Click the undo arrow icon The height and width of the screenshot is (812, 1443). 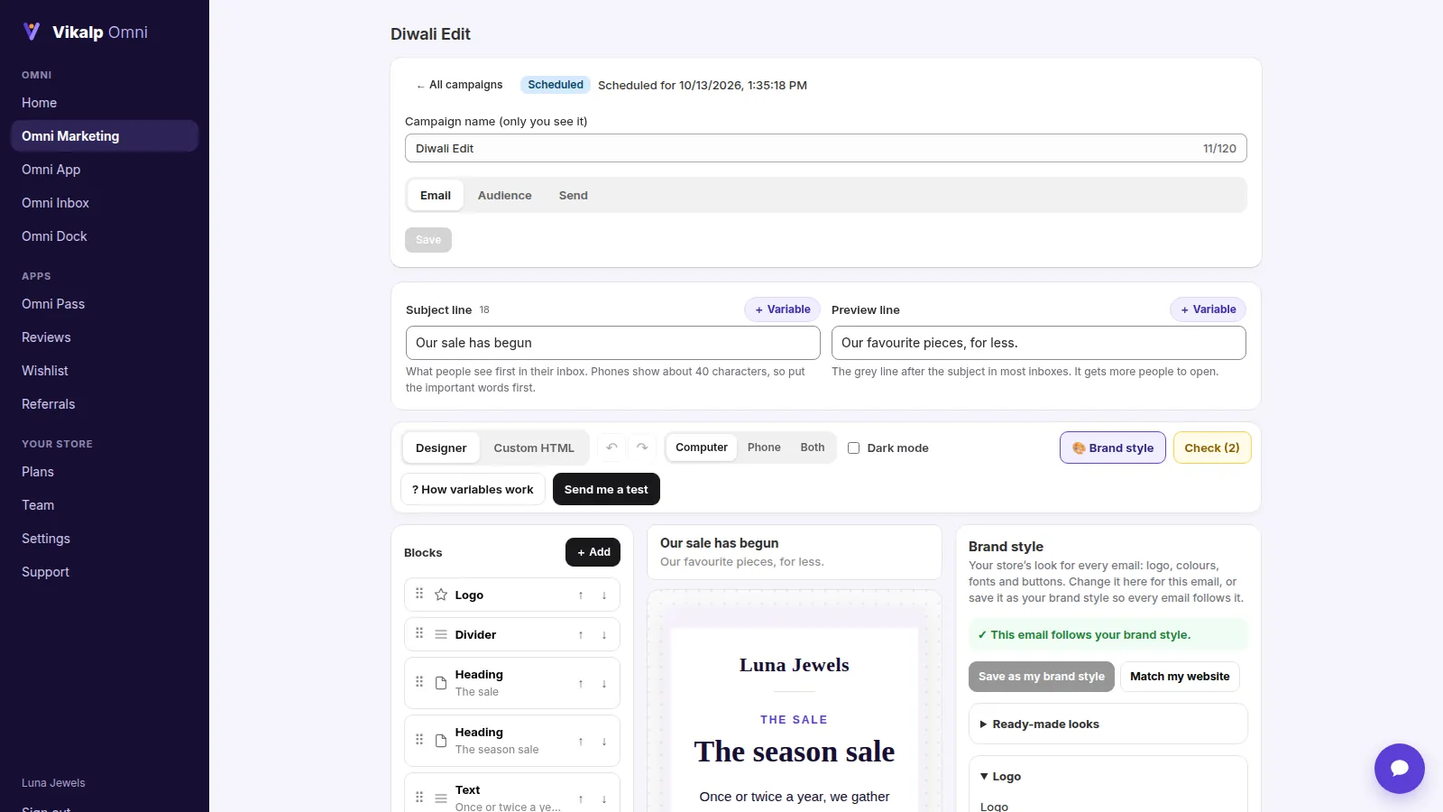tap(612, 448)
